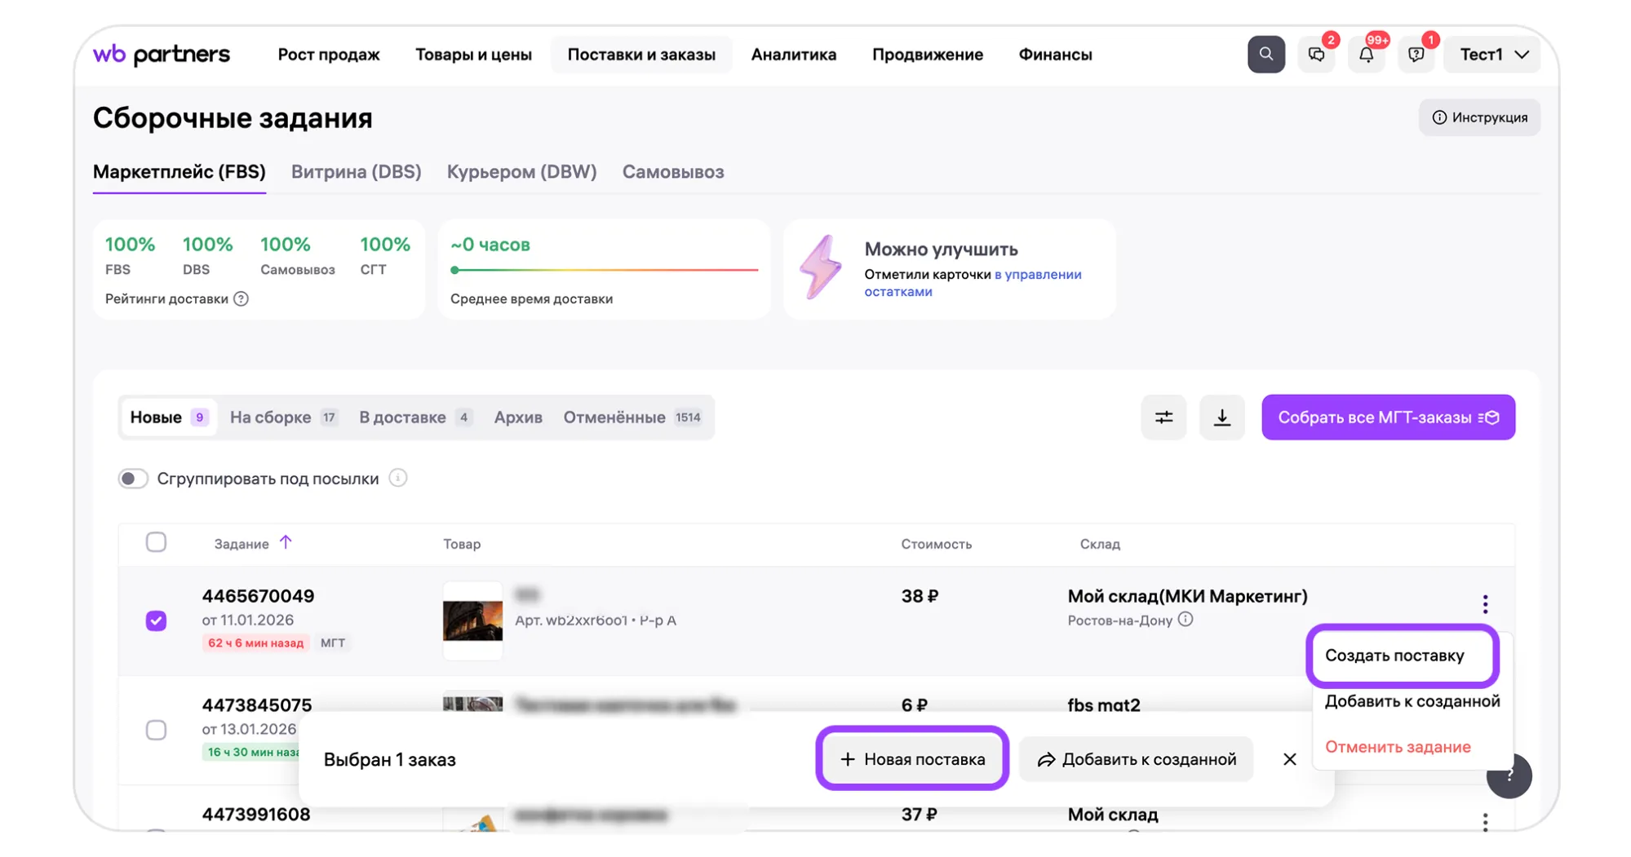Screen dimensions: 1631x857
Task: Click the download arrow icon
Action: pos(1221,417)
